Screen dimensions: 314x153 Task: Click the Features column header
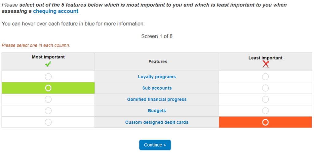158,62
